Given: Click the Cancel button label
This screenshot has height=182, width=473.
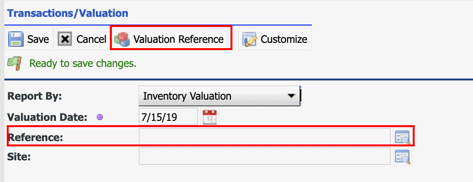Looking at the screenshot, I should tap(92, 39).
